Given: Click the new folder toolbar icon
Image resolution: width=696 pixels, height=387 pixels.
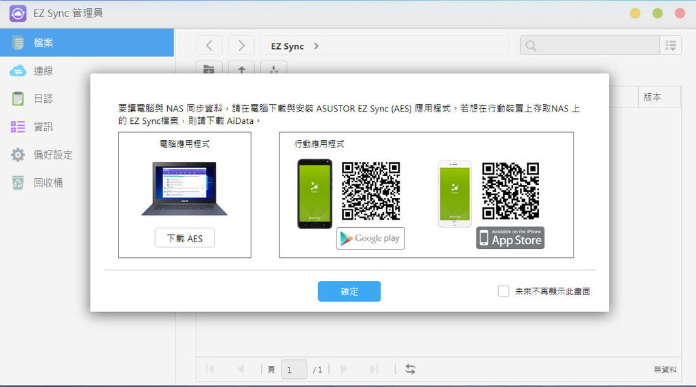Looking at the screenshot, I should (209, 68).
